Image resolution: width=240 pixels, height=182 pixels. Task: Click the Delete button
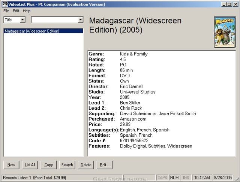[86, 165]
